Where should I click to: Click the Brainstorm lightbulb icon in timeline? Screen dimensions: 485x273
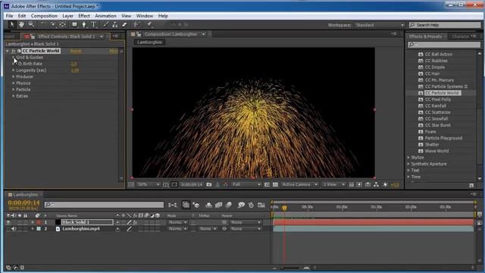pyautogui.click(x=241, y=205)
